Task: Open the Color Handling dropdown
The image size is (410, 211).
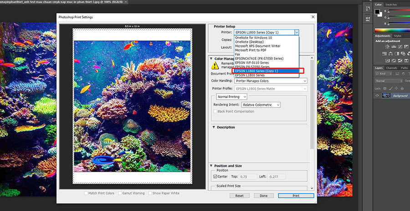Action: (271, 81)
